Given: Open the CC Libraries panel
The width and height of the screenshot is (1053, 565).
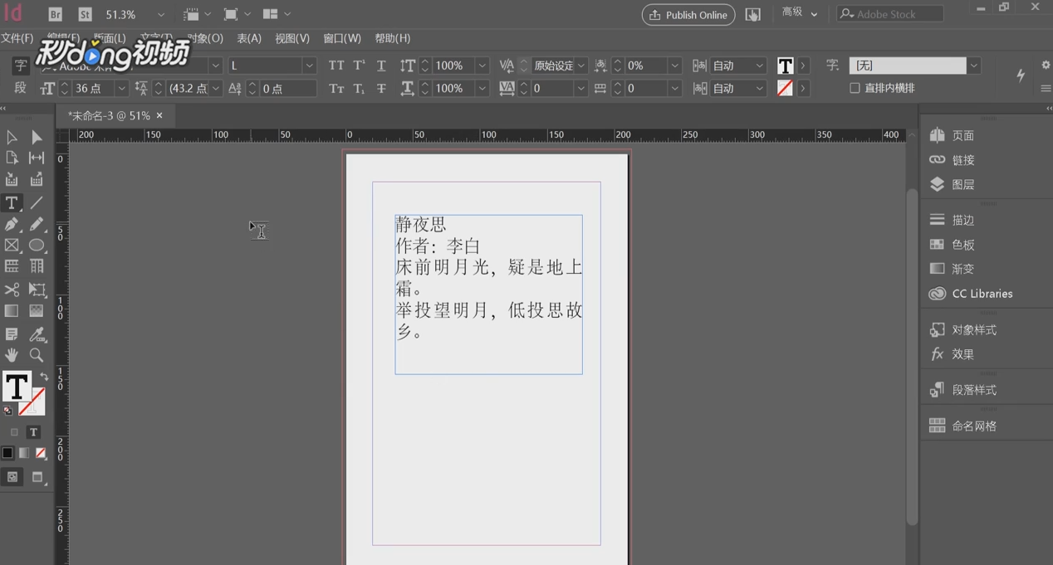Looking at the screenshot, I should [x=972, y=294].
